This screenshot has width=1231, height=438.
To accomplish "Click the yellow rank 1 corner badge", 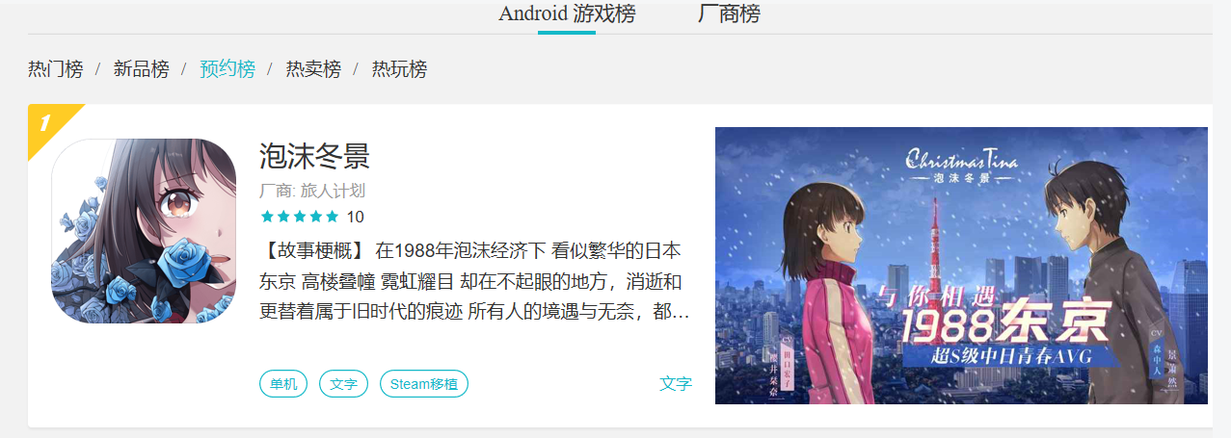I will coord(46,122).
